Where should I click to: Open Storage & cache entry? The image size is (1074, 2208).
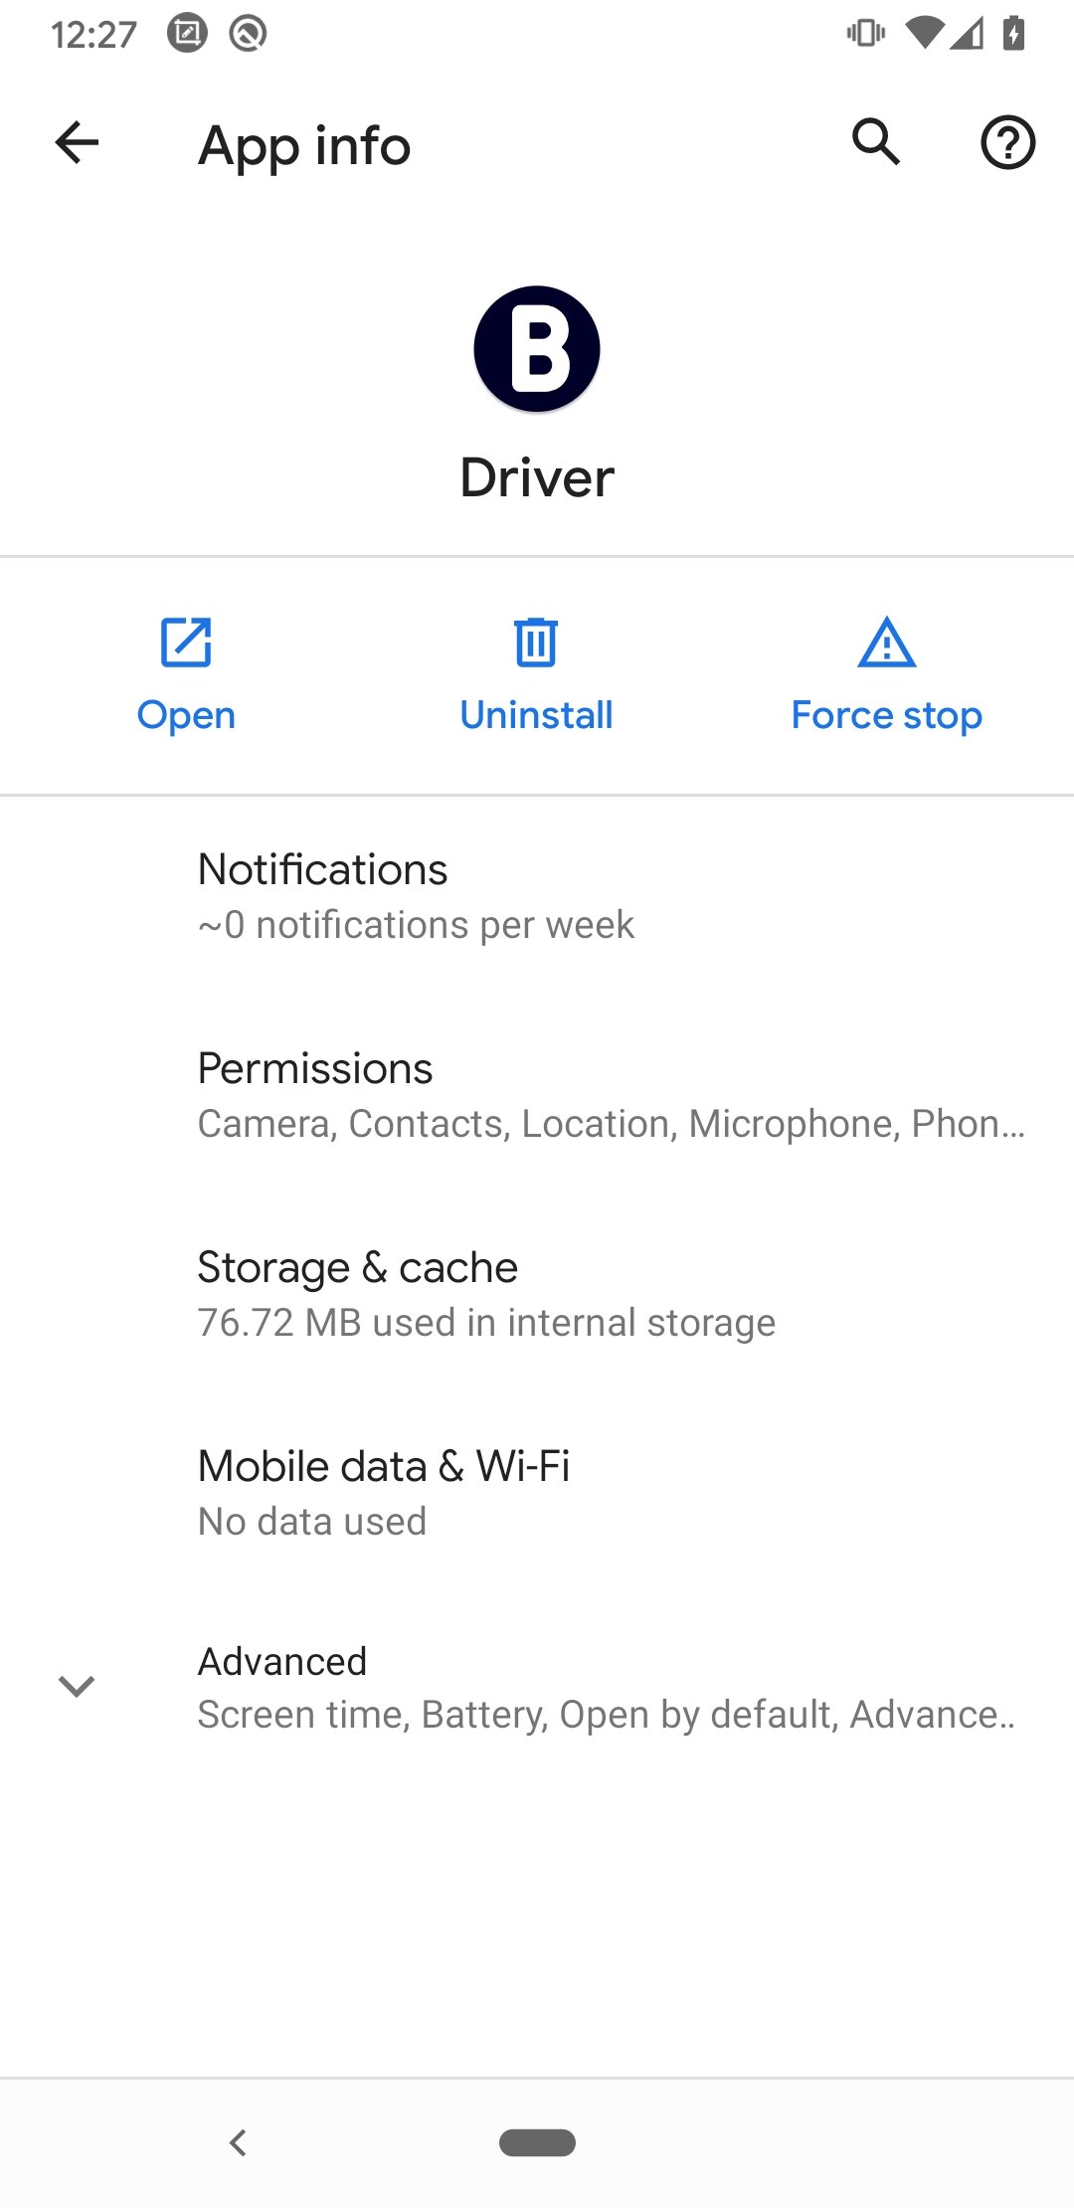click(x=537, y=1293)
